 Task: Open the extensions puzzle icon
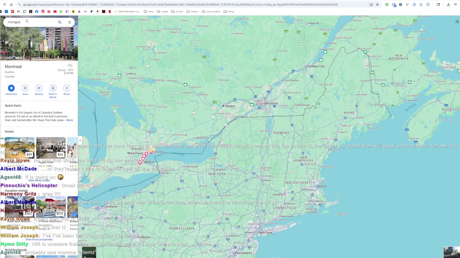pyautogui.click(x=428, y=5)
